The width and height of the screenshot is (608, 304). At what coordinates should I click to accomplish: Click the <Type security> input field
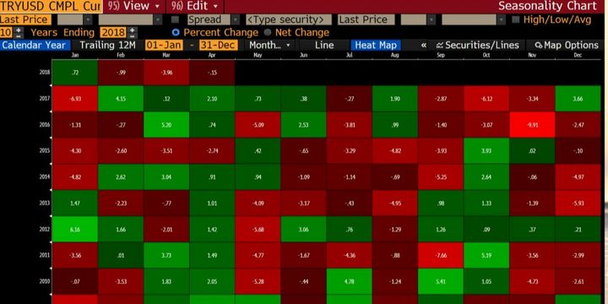coord(289,19)
